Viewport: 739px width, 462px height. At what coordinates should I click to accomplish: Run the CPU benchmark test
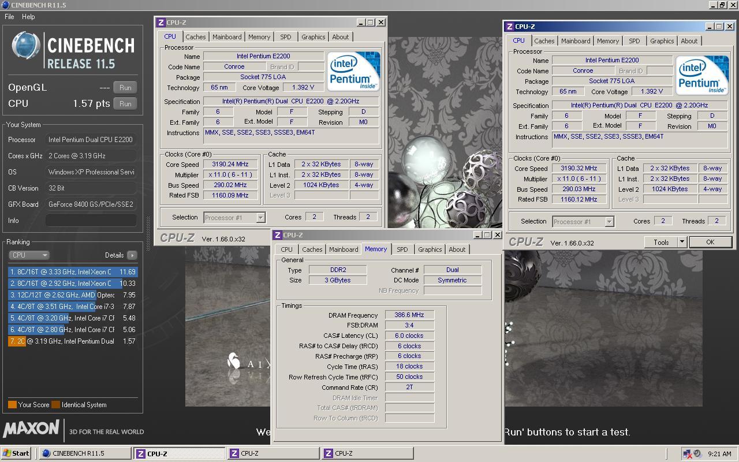[125, 104]
